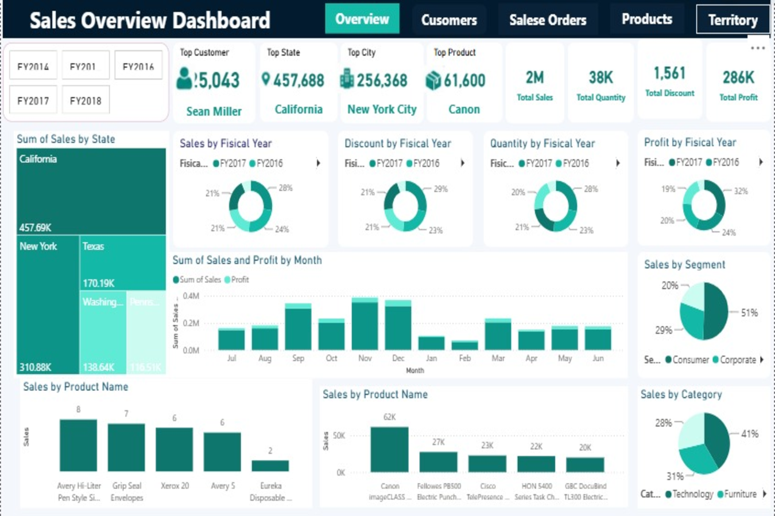The height and width of the screenshot is (516, 775).
Task: Open the Cusomers tab
Action: 449,20
